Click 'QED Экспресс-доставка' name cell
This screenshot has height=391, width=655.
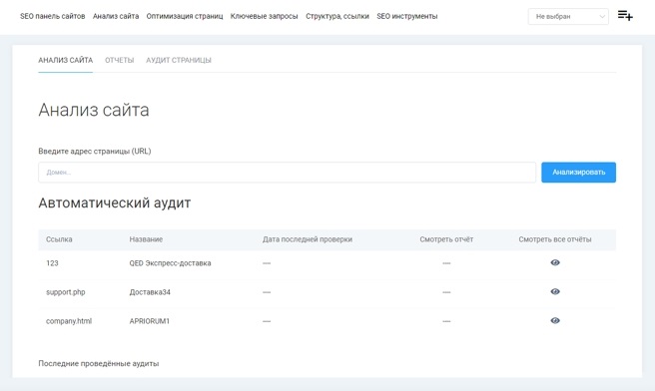(x=170, y=263)
